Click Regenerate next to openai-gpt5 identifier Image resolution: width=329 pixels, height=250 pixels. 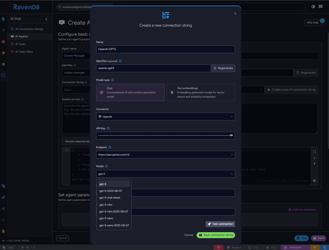click(223, 68)
